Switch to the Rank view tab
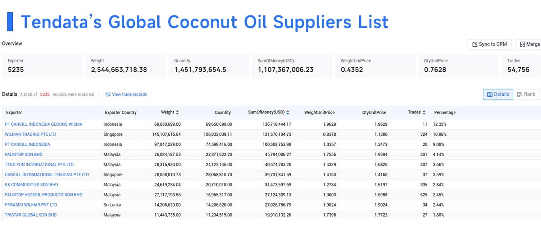 point(526,94)
